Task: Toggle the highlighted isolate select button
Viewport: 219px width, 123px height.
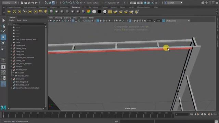Action: pos(130,20)
